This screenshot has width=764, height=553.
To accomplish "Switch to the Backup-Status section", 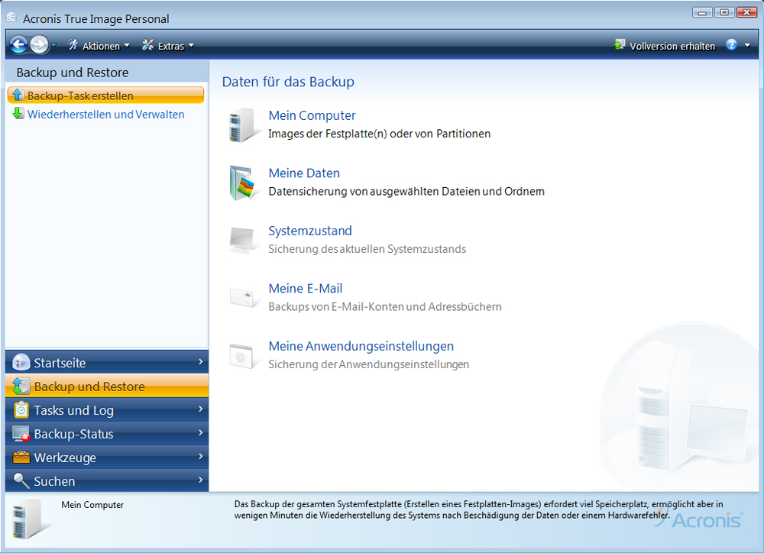I will pyautogui.click(x=107, y=434).
